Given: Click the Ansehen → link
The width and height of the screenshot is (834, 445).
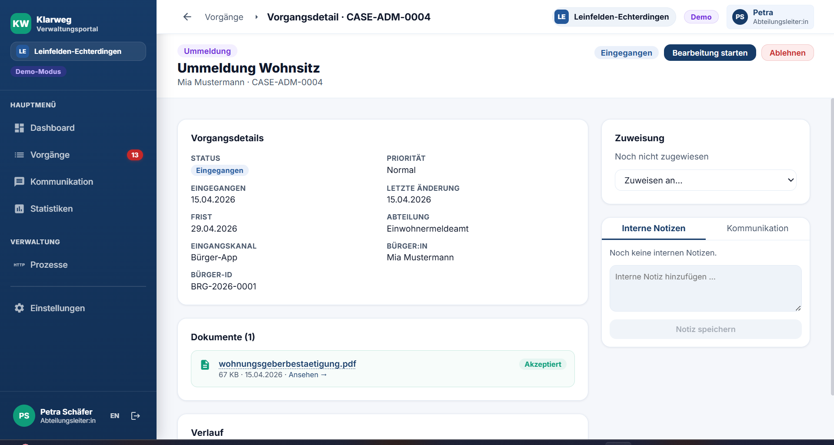Looking at the screenshot, I should point(308,375).
